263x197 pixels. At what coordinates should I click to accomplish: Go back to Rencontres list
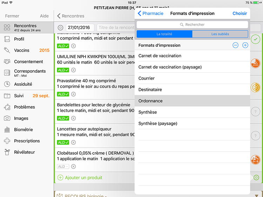[70, 16]
